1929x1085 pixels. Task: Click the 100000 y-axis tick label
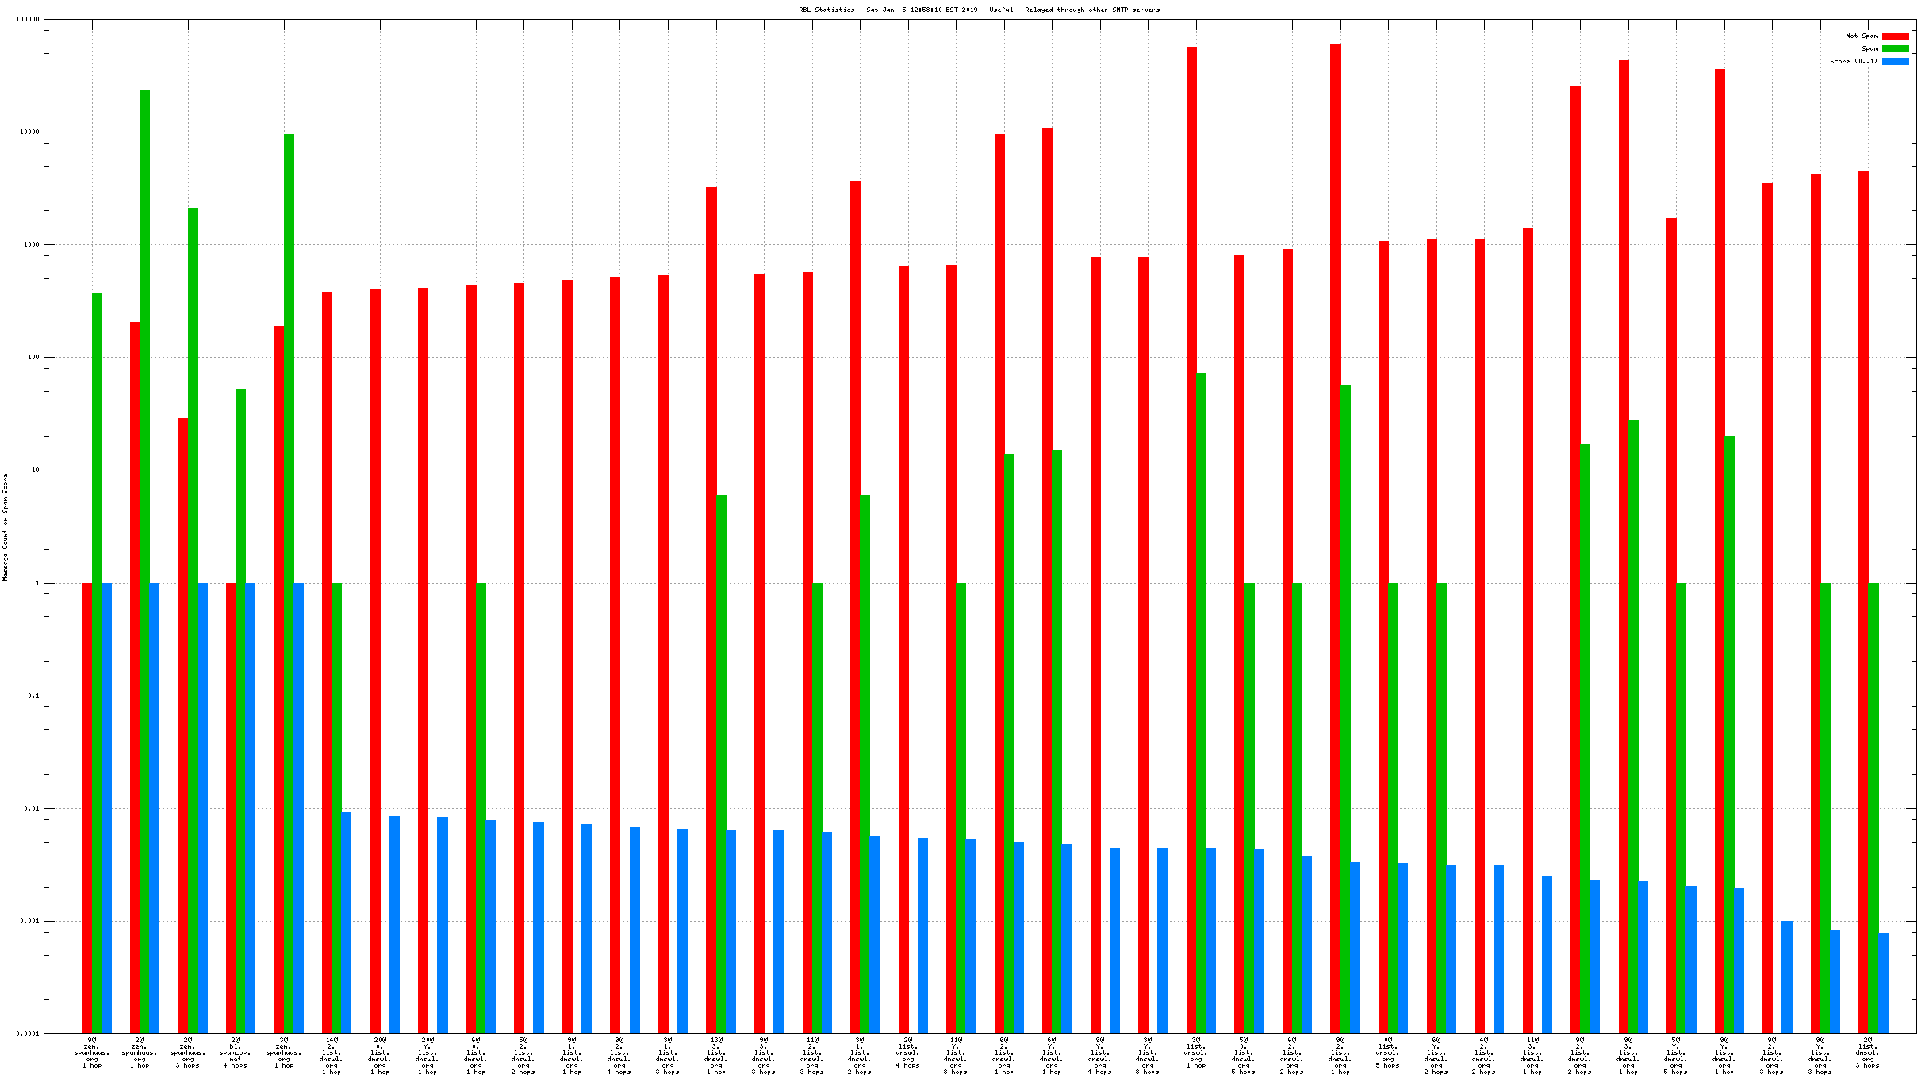[28, 20]
